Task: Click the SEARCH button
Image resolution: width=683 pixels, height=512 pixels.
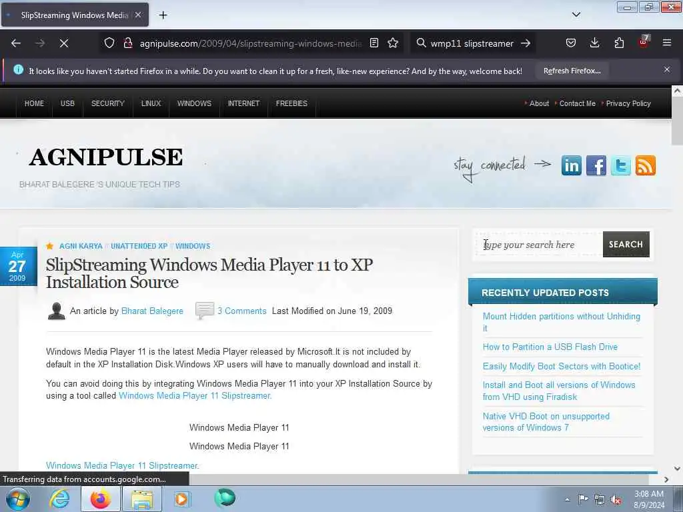Action: [626, 244]
